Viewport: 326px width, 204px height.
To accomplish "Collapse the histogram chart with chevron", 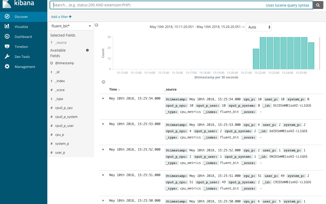I will coord(104,82).
